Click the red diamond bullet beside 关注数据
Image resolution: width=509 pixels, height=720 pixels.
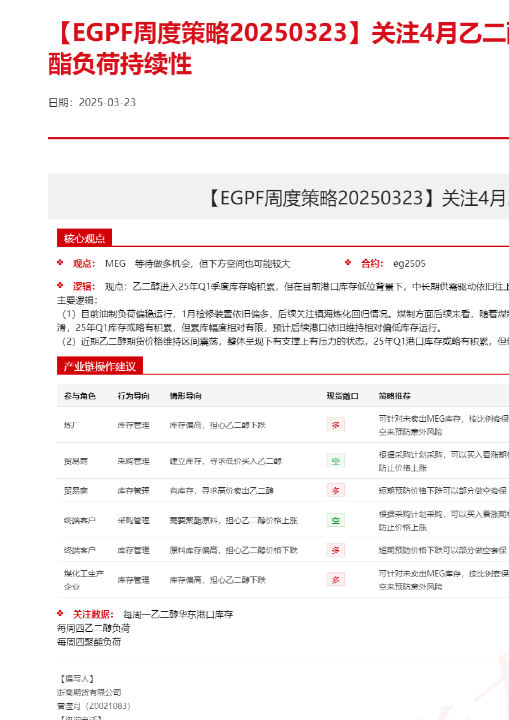60,614
